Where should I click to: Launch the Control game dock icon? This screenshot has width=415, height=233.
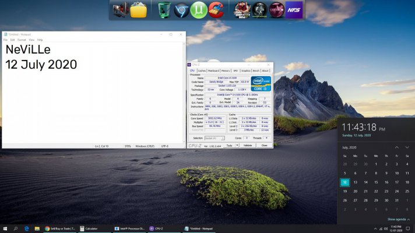277,10
